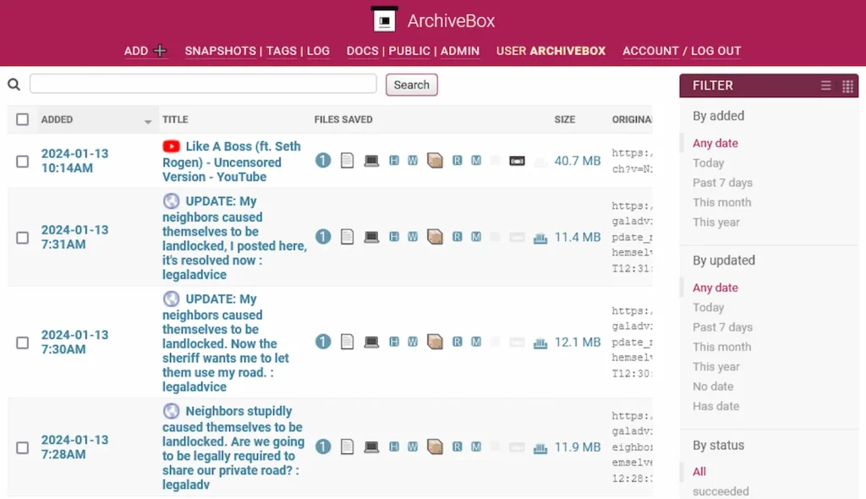
Task: Click the Mercury "M" icon in the first row
Action: (x=476, y=160)
